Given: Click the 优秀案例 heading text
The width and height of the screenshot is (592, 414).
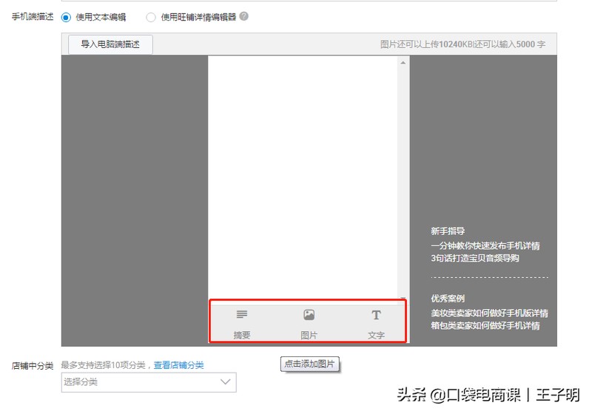Looking at the screenshot, I should coord(448,299).
